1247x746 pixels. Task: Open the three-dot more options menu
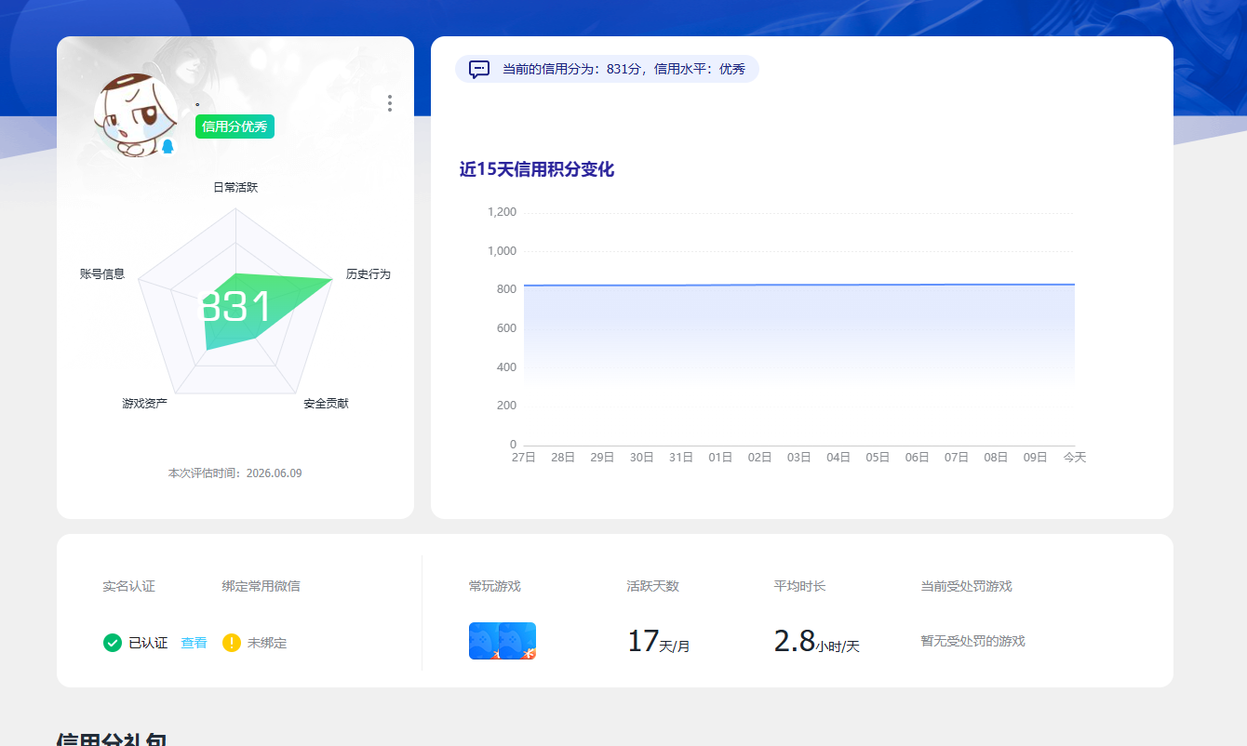[389, 103]
